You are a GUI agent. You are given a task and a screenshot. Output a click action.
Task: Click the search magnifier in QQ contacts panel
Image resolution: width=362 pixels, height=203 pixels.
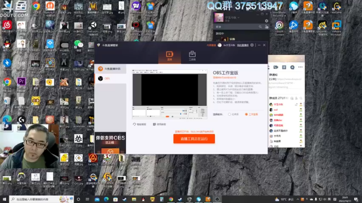[x=260, y=27]
